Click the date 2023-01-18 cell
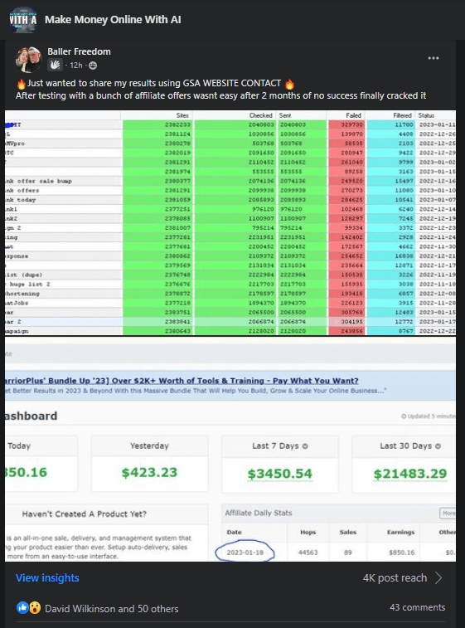This screenshot has height=628, width=465. (x=245, y=553)
